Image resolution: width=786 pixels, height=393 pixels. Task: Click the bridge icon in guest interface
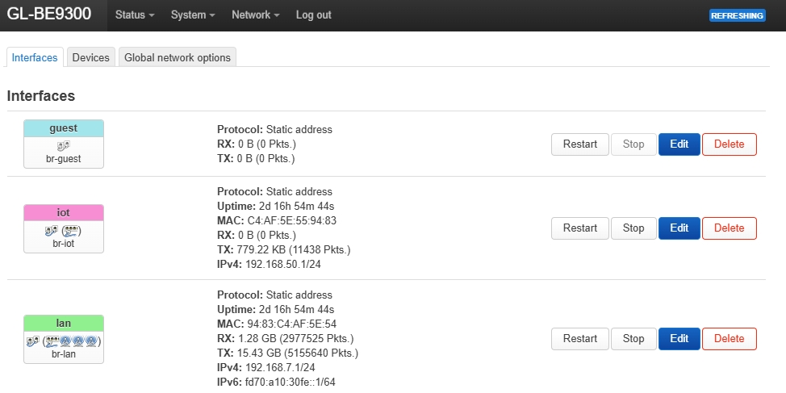pos(64,146)
